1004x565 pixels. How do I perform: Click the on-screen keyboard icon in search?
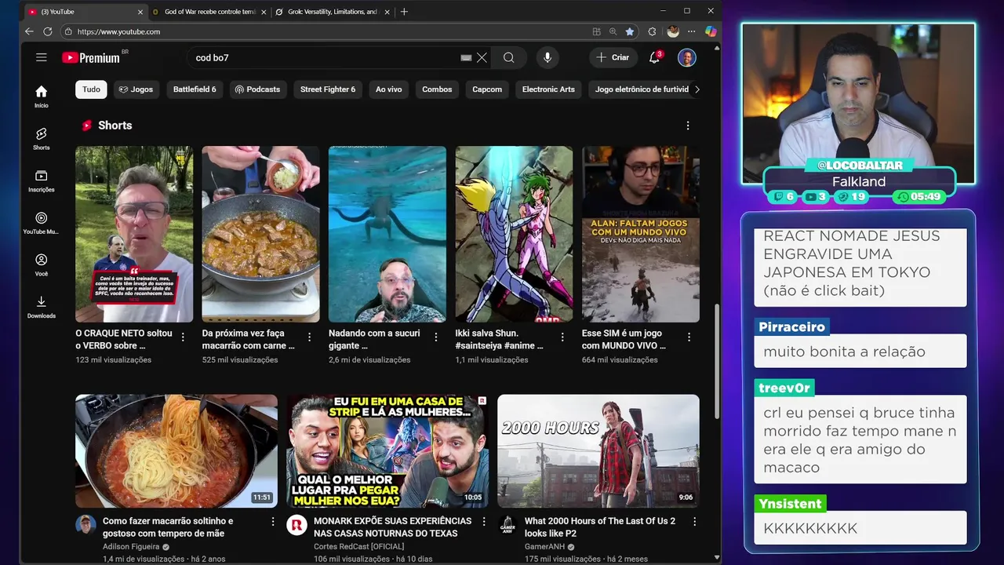coord(466,57)
